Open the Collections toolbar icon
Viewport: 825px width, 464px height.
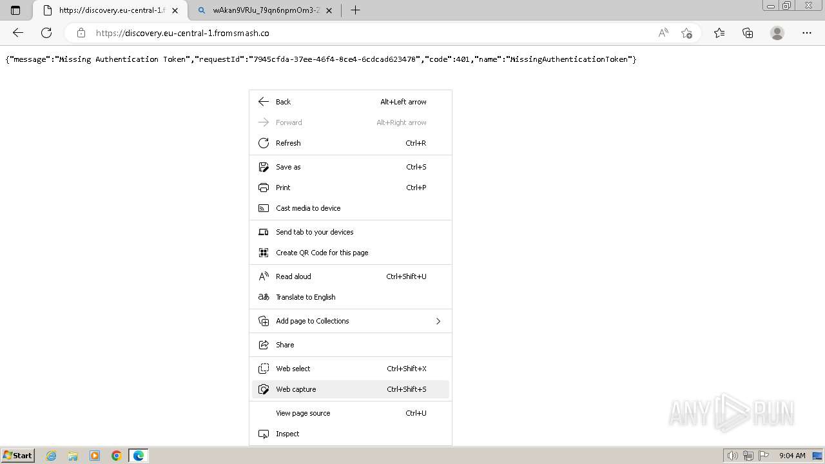coord(748,33)
